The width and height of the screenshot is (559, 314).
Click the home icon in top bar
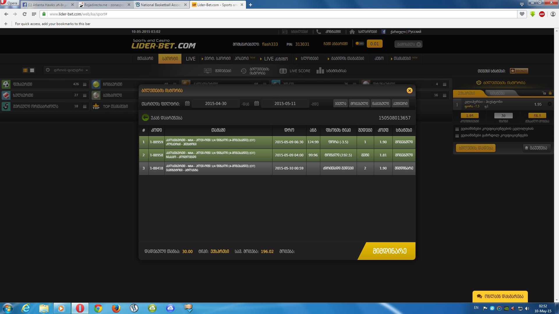point(352,32)
